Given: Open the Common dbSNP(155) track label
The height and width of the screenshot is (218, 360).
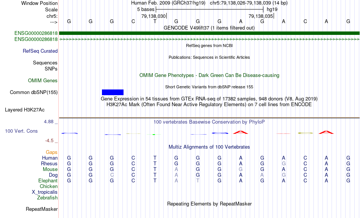Looking at the screenshot, I should 34,93.
